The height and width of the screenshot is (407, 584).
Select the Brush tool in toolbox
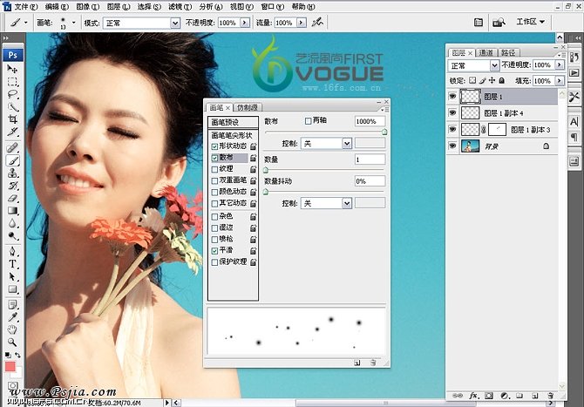point(13,160)
